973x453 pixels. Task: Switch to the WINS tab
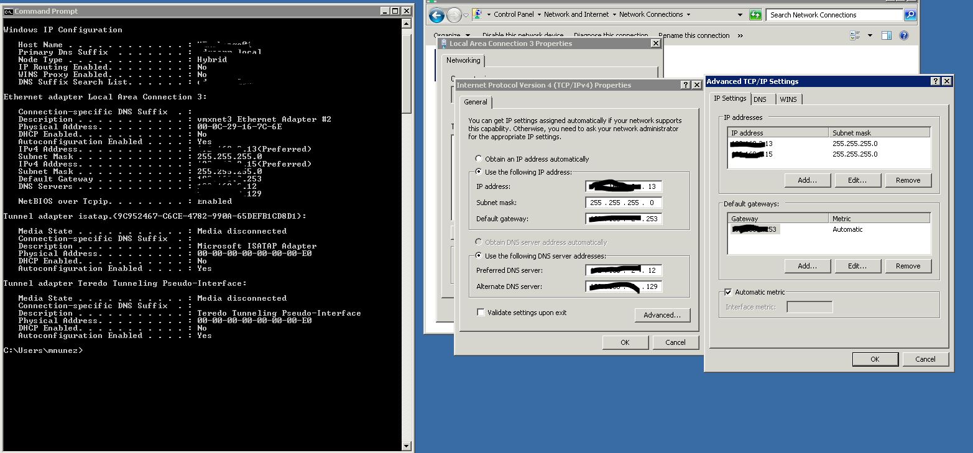point(788,99)
